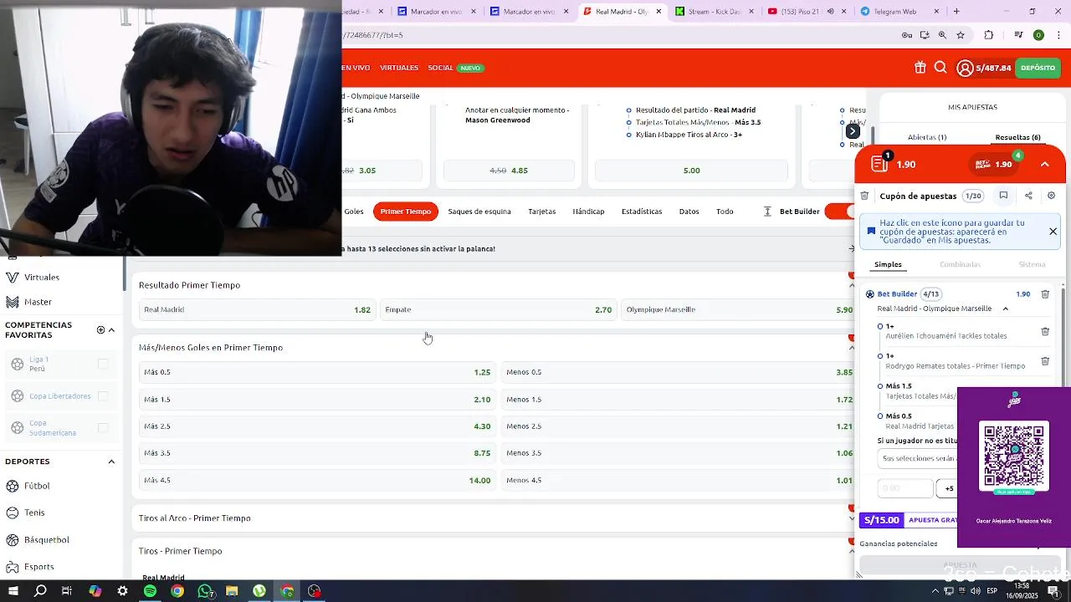This screenshot has height=602, width=1071.
Task: Clear the coupon with the trash icon beside Cupón de apuestas
Action: click(x=864, y=196)
